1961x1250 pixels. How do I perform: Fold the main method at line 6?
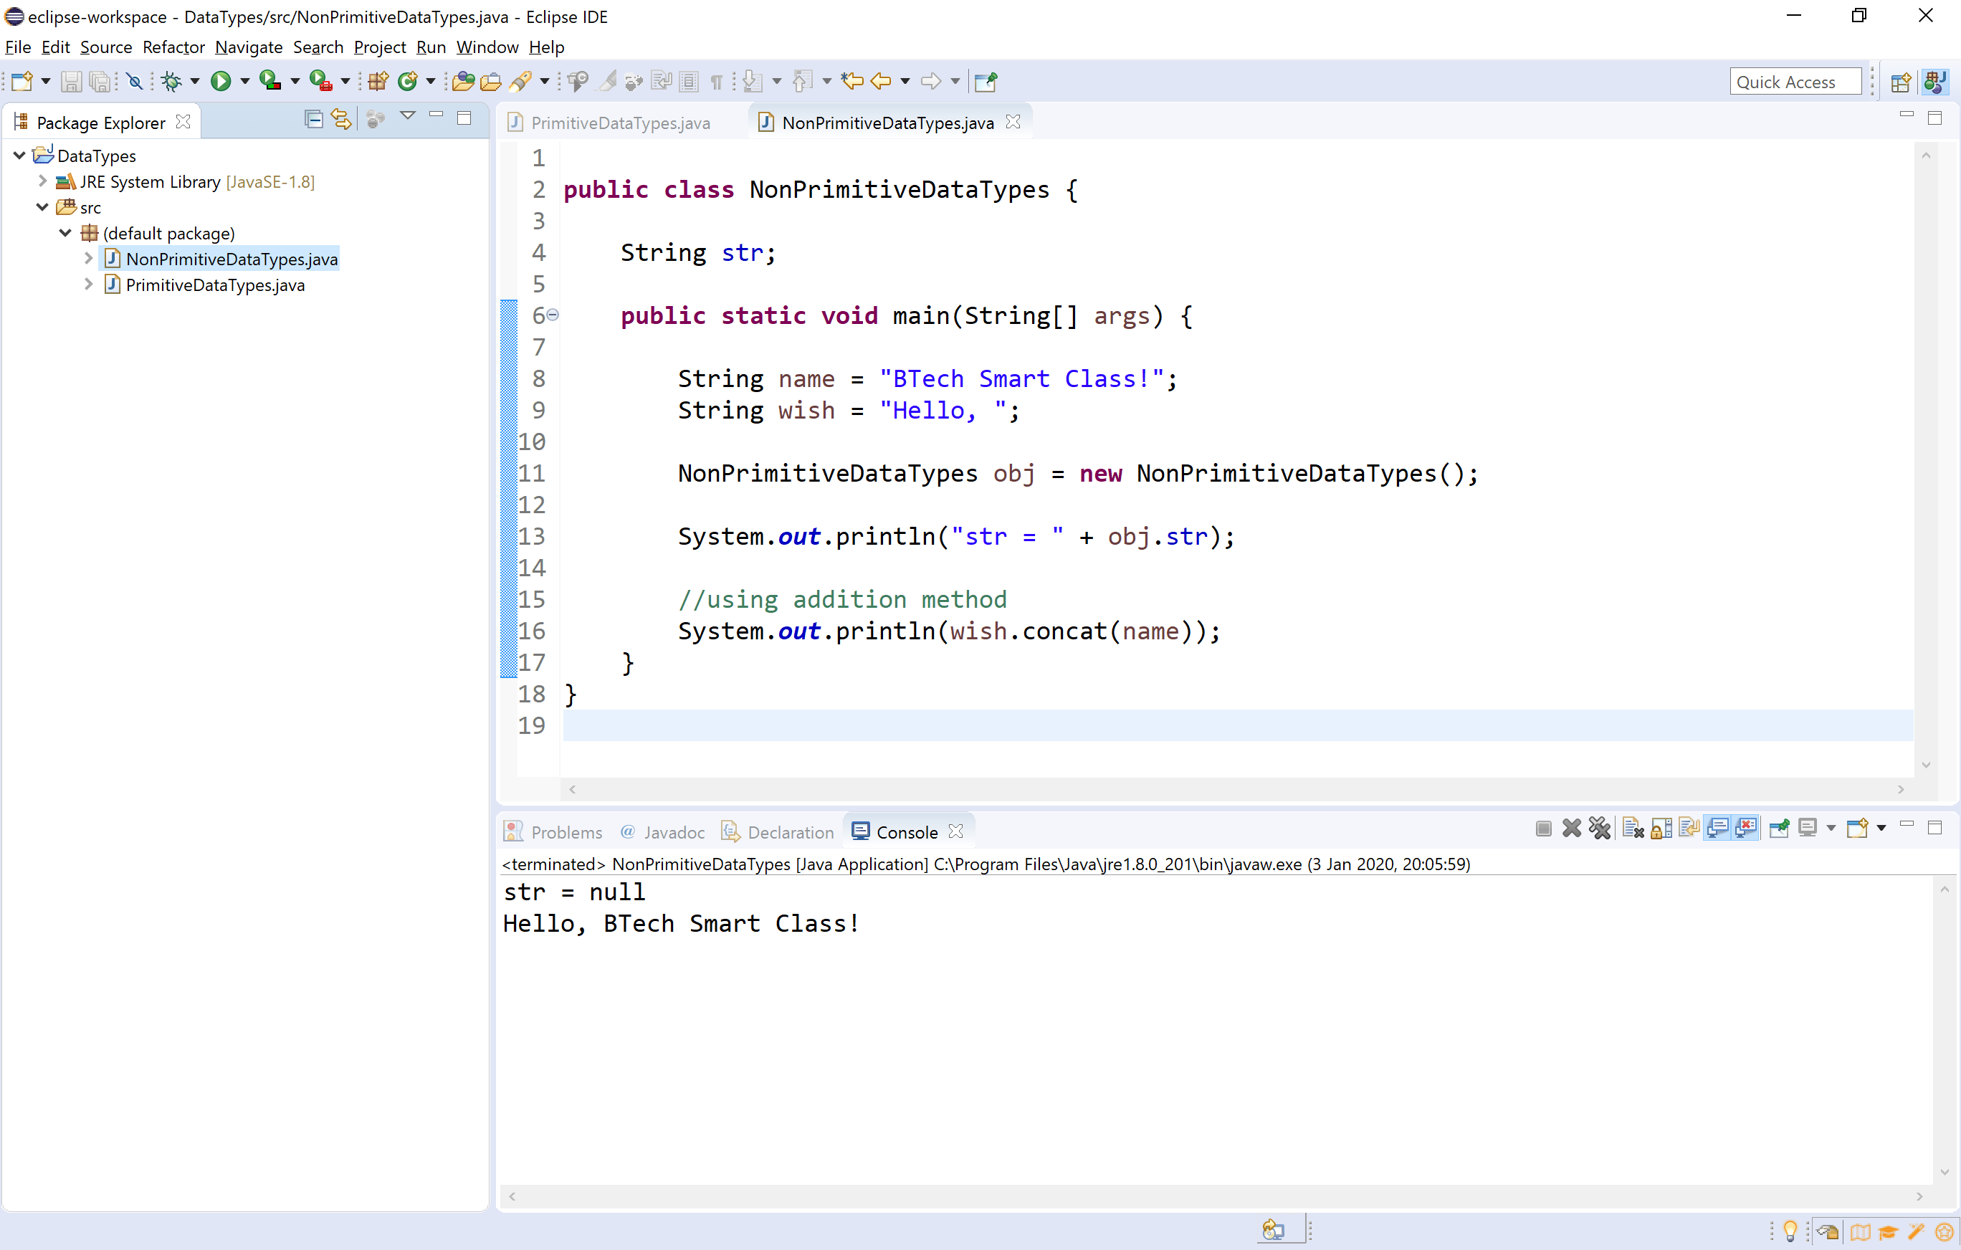pos(552,315)
